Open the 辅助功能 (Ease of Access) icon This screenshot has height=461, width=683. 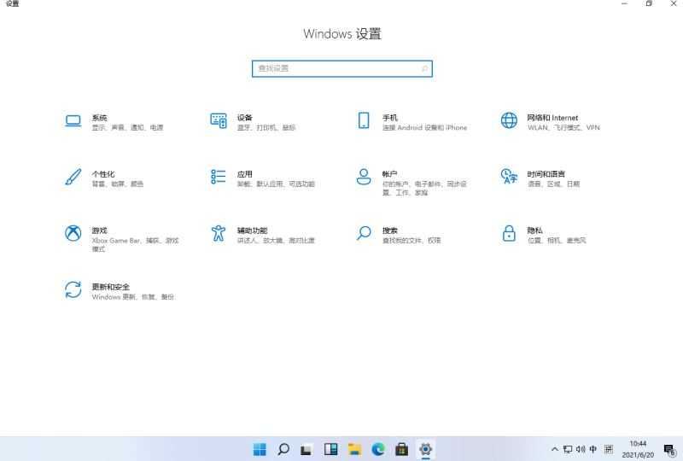(x=219, y=233)
